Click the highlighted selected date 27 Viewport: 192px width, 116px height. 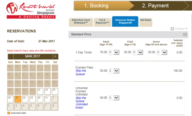click(18, 99)
